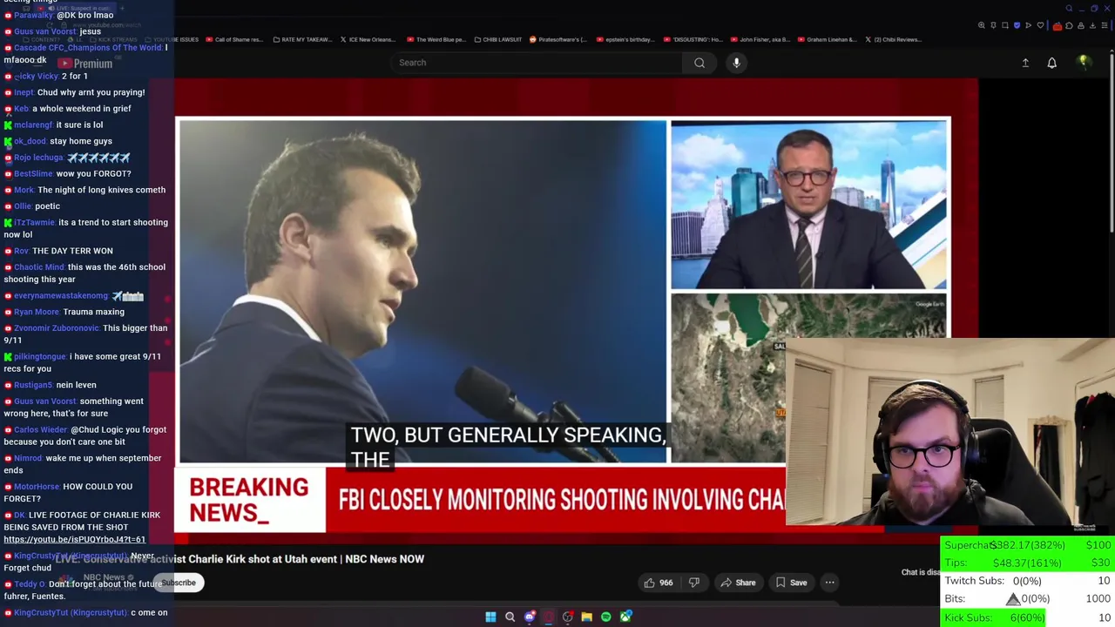The image size is (1115, 627).
Task: Open 'The Weird Blue pe...' bookmark
Action: (436, 39)
